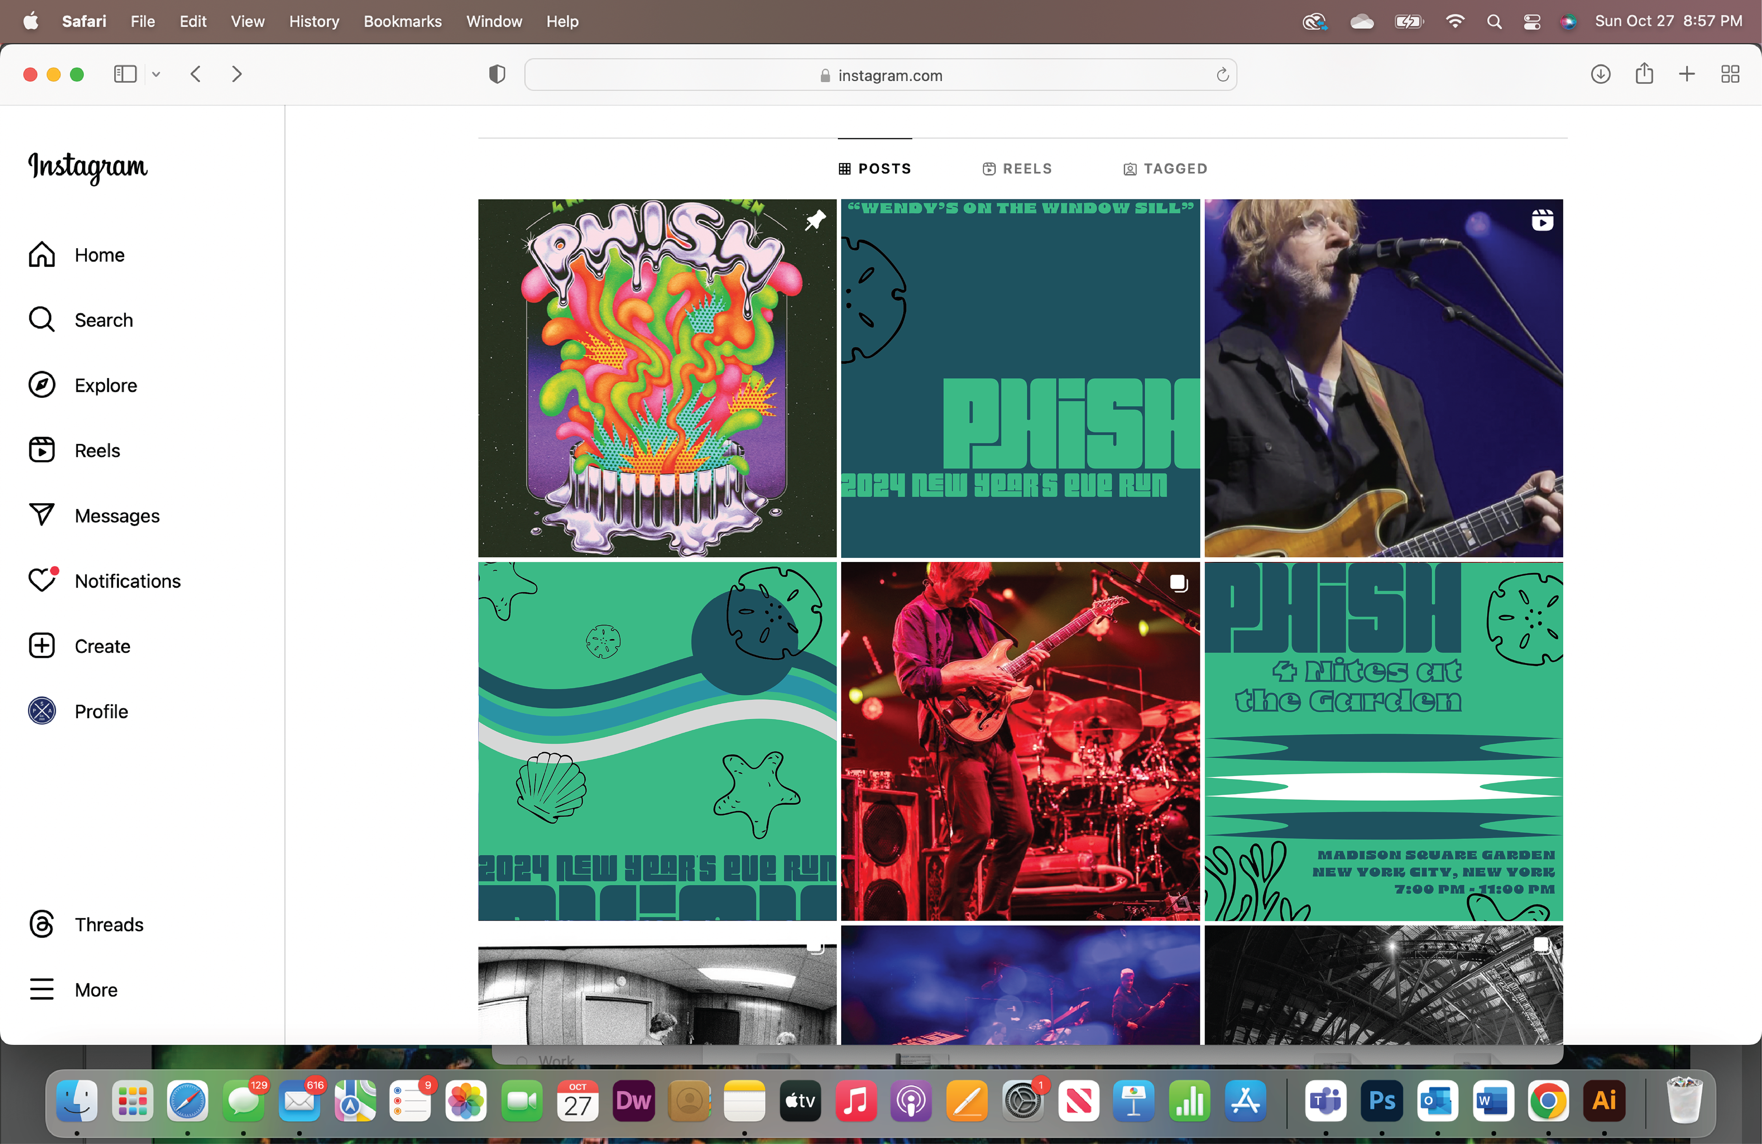Show Safari downloads
Viewport: 1762px width, 1144px height.
click(x=1600, y=74)
